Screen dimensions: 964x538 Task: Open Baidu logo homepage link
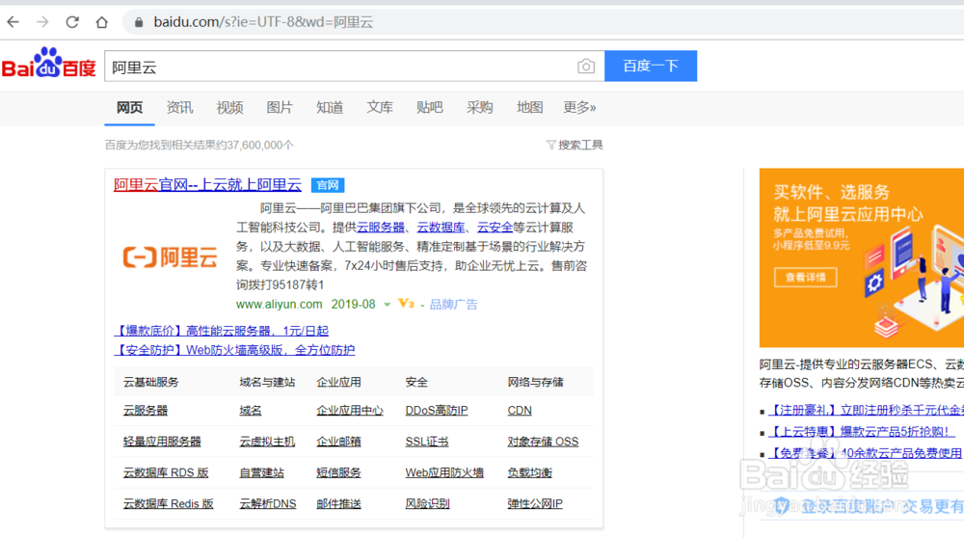click(x=48, y=63)
